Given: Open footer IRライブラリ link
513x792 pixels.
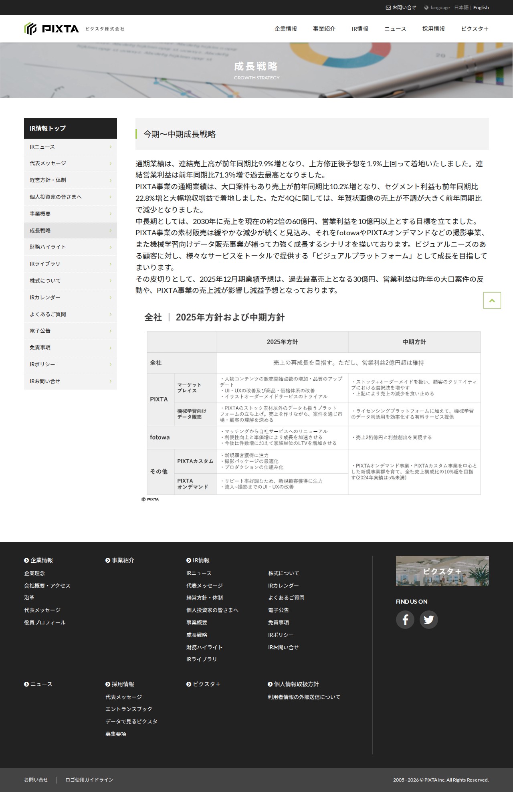Looking at the screenshot, I should point(202,660).
